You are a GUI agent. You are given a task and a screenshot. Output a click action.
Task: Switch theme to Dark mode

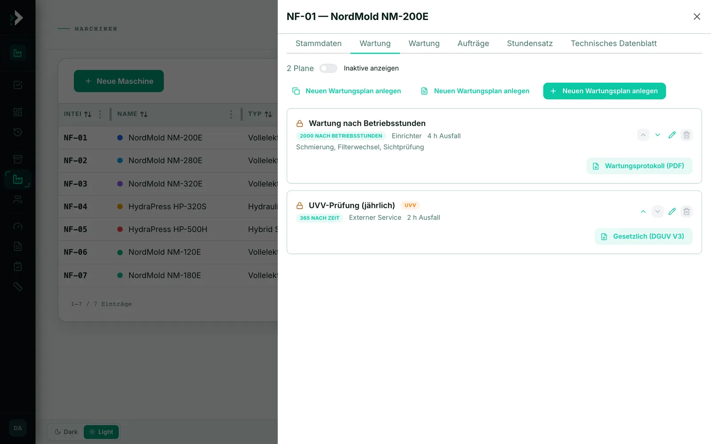pyautogui.click(x=66, y=432)
